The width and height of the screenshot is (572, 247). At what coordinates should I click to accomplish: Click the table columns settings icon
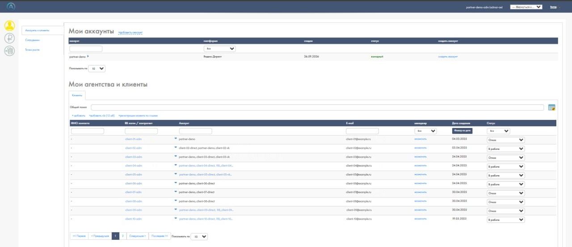(551, 107)
